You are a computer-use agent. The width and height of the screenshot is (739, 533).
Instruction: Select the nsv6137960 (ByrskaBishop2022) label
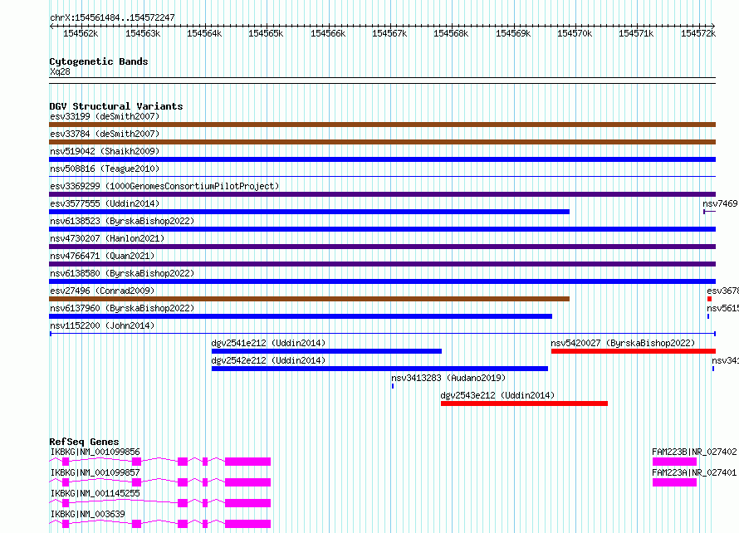click(x=122, y=308)
